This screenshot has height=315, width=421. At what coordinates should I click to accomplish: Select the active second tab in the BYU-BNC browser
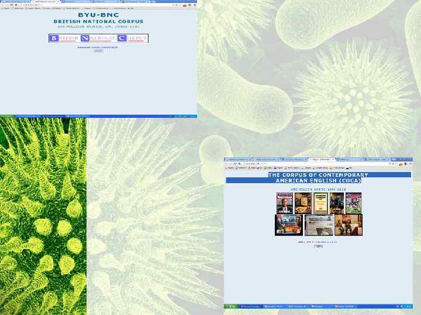click(x=47, y=1)
